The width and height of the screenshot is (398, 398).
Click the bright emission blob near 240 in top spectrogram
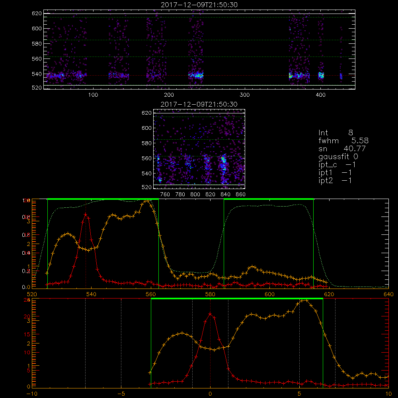(197, 75)
